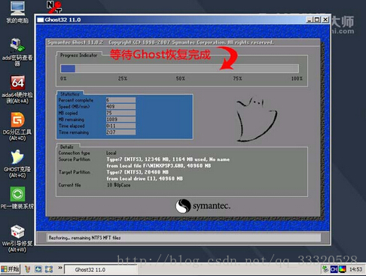Open the 我的电脑 desktop icon
The width and height of the screenshot is (366, 276).
coord(17,12)
